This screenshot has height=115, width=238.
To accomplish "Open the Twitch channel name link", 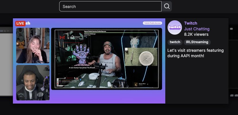I will (x=191, y=23).
